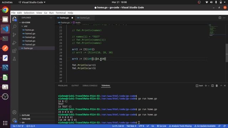Click the feedback icon in status bar
The image size is (228, 128).
219,126
